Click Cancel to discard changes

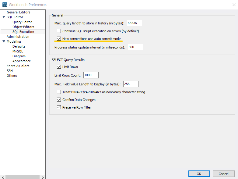[x=224, y=174]
